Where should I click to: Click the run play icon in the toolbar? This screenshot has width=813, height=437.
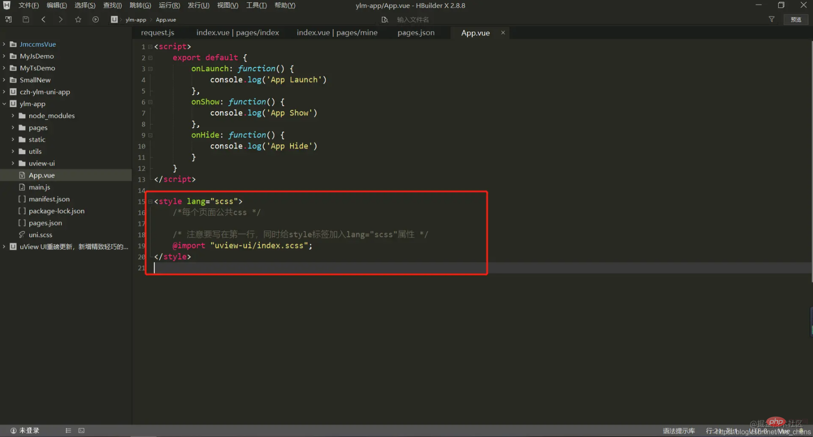pos(96,19)
